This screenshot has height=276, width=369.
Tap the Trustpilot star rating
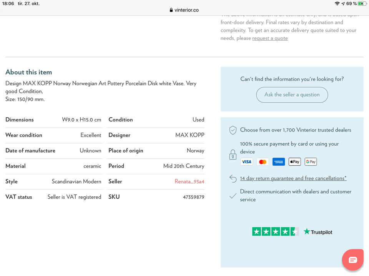click(275, 232)
